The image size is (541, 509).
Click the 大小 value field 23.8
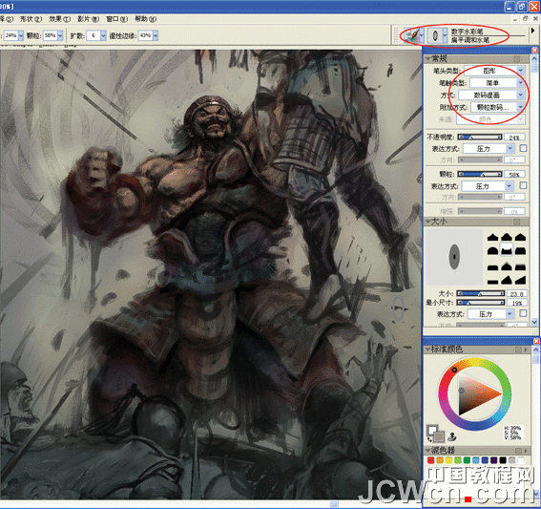click(517, 294)
